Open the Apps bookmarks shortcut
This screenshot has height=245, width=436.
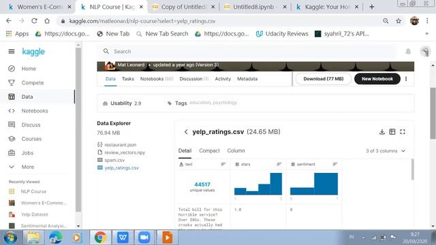(17, 34)
